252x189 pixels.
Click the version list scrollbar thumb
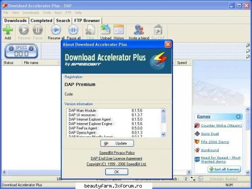163,119
